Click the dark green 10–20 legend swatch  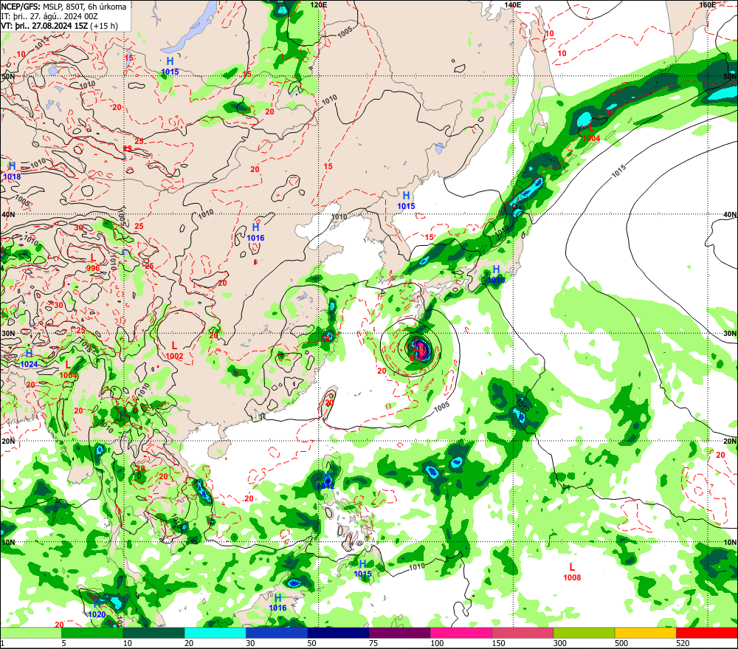point(154,633)
